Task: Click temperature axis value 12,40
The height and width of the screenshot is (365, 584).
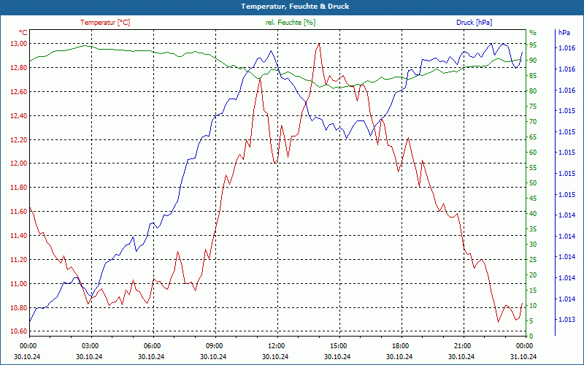Action: pyautogui.click(x=18, y=116)
